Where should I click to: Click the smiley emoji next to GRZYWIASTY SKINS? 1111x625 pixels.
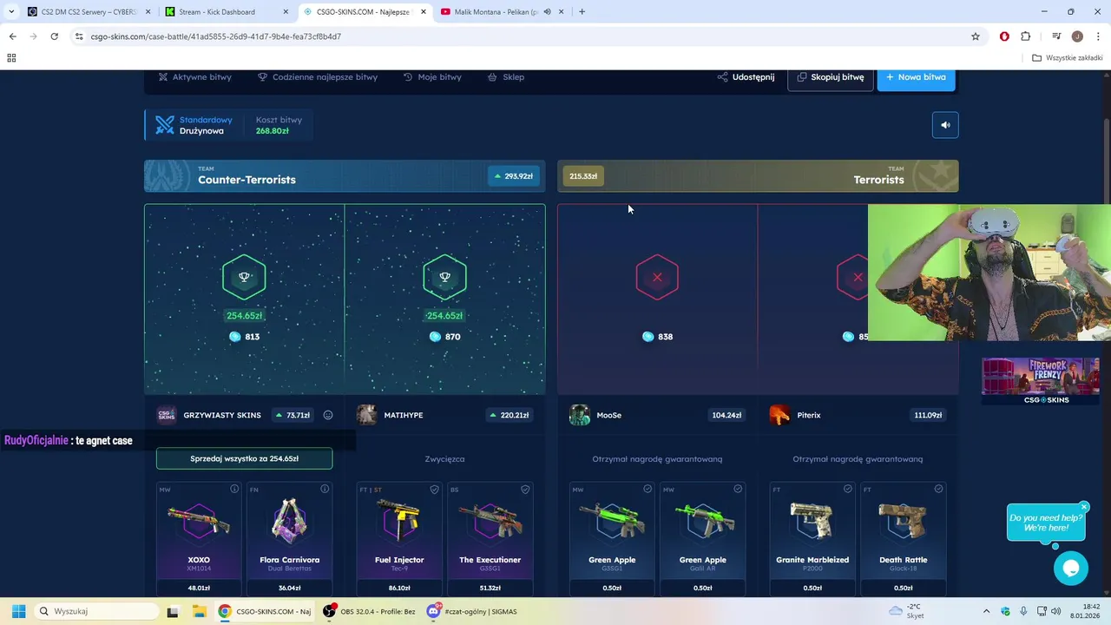328,415
